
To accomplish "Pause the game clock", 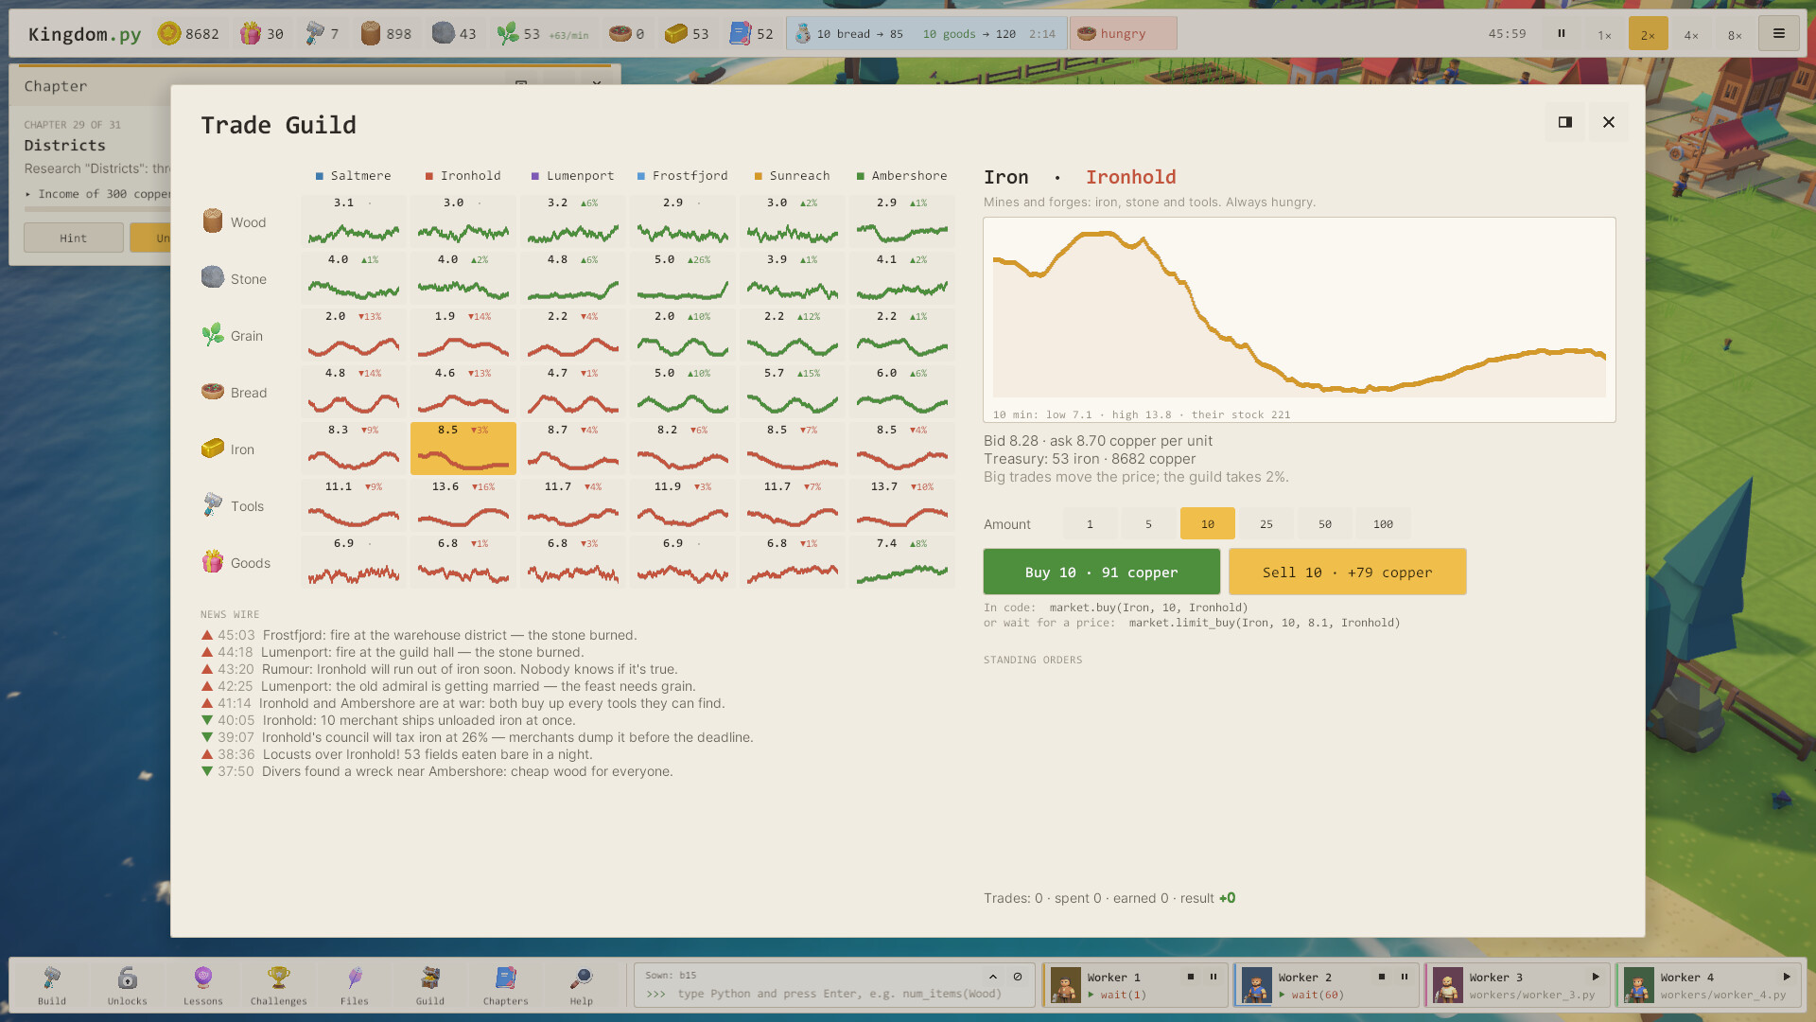I will (1562, 34).
